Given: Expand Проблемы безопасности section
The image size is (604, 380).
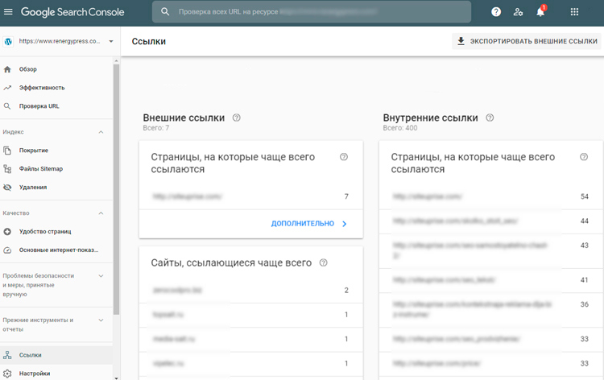Looking at the screenshot, I should tap(101, 276).
